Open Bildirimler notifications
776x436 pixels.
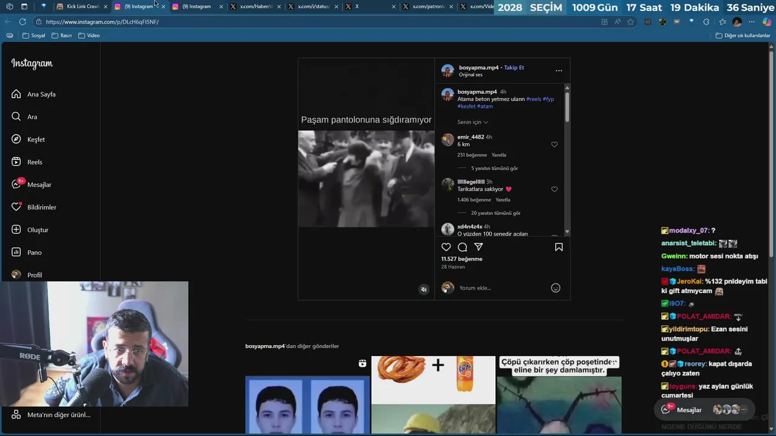pyautogui.click(x=33, y=207)
